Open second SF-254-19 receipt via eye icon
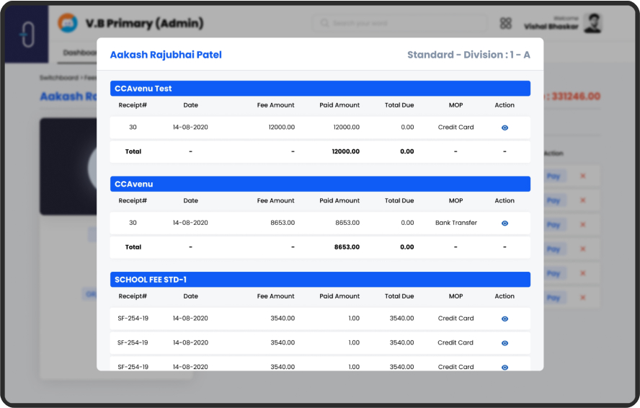640x408 pixels. [x=505, y=343]
